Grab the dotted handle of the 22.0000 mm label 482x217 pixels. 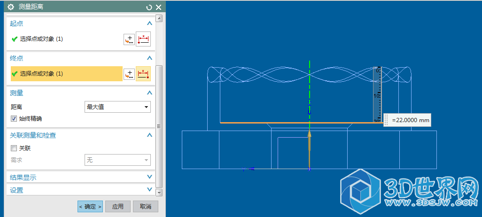tap(387, 120)
